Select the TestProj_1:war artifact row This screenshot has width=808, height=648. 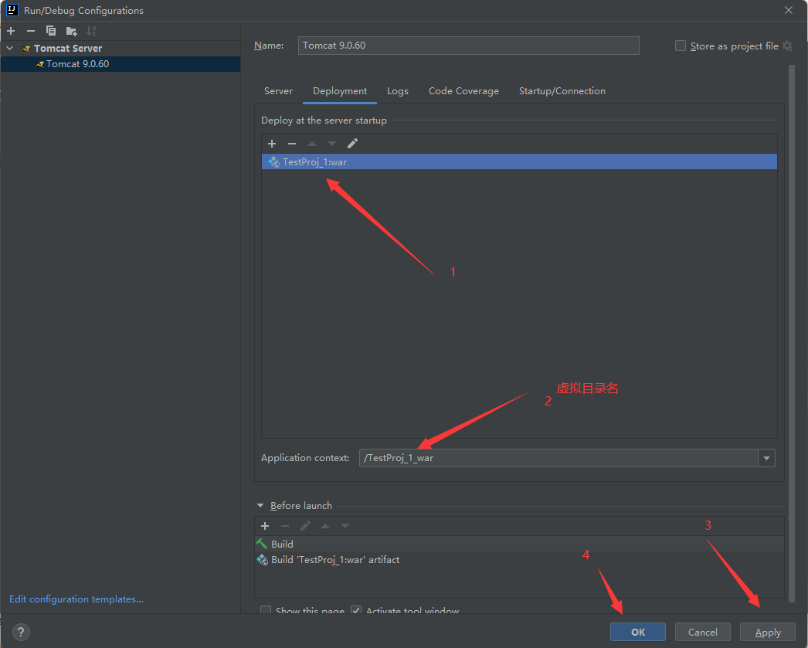tap(519, 161)
